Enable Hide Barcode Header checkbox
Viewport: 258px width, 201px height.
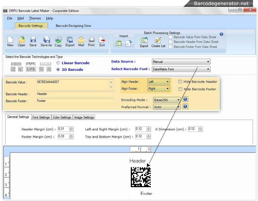click(180, 82)
